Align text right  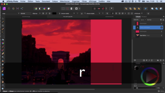(x=119, y=13)
